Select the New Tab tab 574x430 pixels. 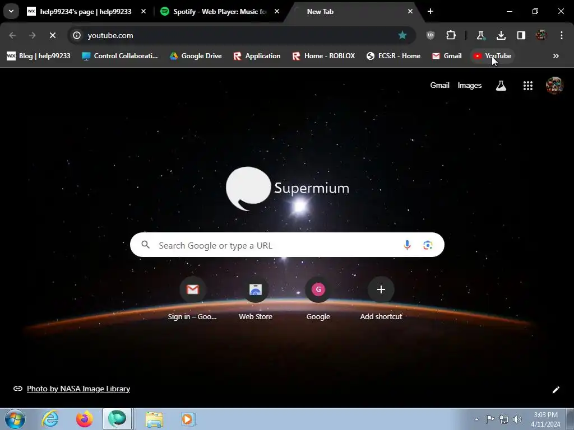[351, 11]
